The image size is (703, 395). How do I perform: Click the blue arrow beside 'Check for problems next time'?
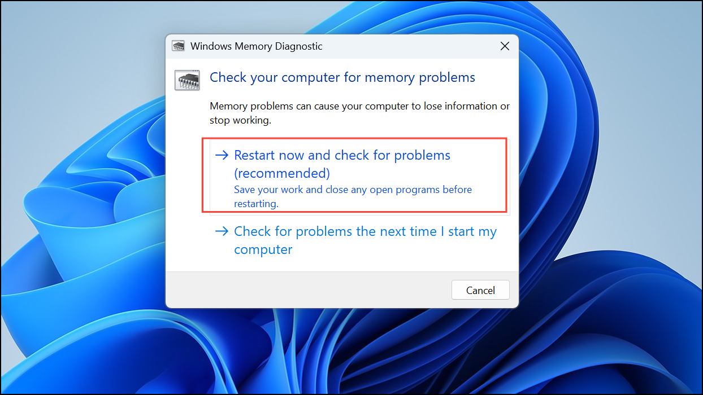pos(222,230)
